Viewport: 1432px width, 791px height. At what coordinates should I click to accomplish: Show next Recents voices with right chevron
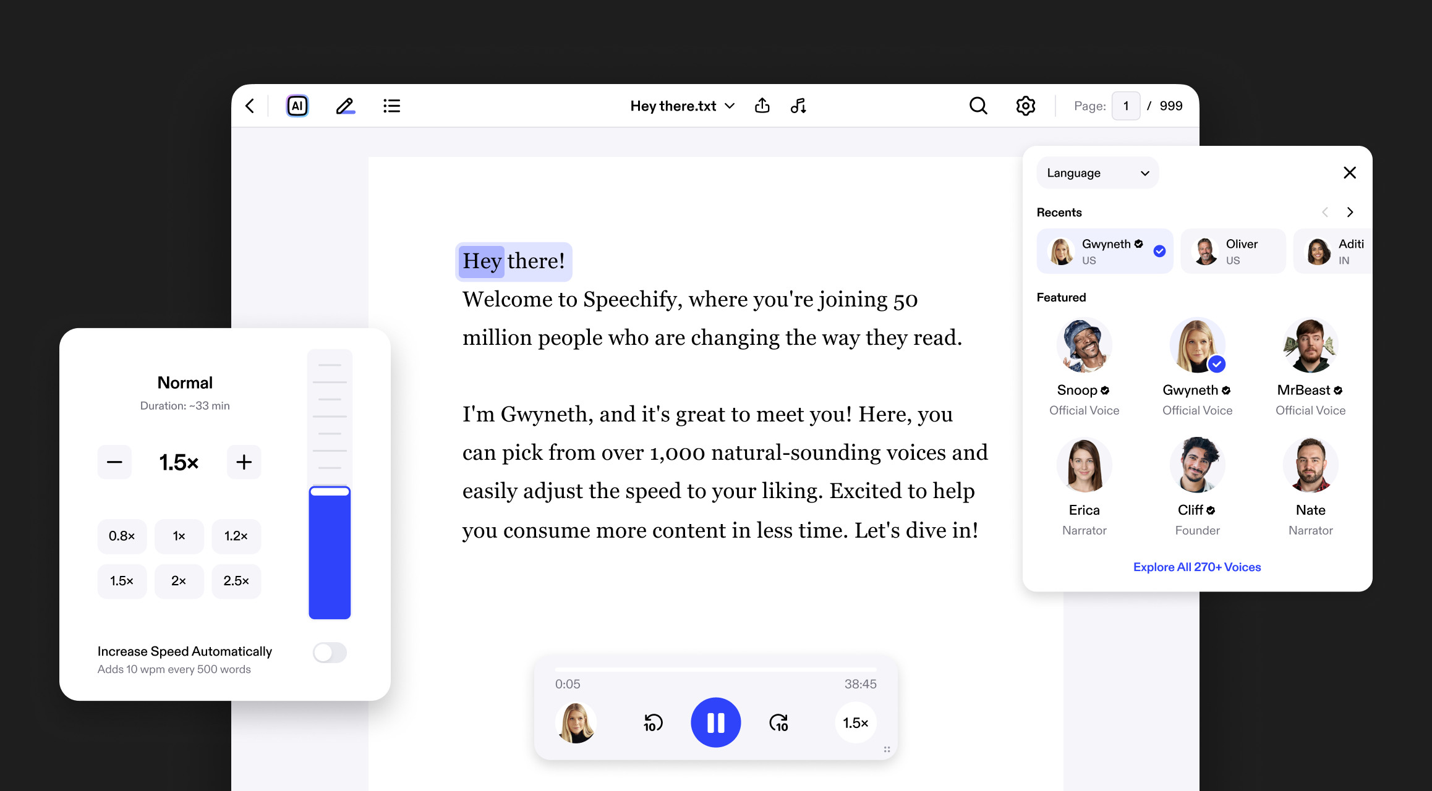pyautogui.click(x=1350, y=212)
